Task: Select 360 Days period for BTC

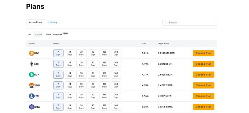Action: click(x=116, y=53)
